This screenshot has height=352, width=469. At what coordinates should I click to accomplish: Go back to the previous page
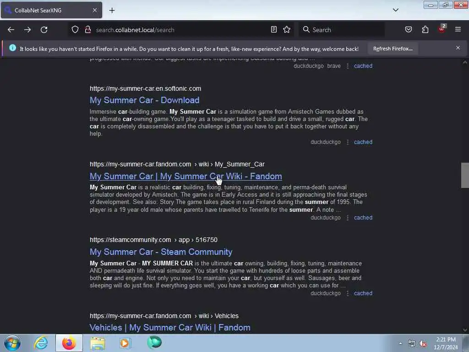11,30
